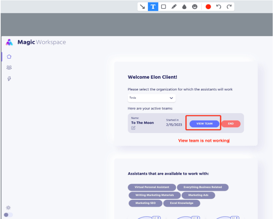Open the Teams sidebar icon

pyautogui.click(x=9, y=68)
